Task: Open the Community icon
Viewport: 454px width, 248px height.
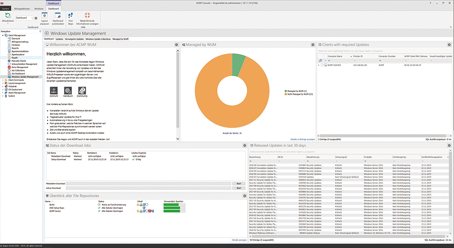Action: (x=82, y=91)
